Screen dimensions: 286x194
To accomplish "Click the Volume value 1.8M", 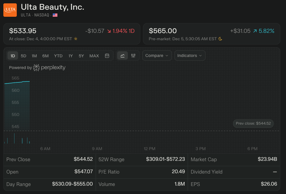I will 180,184.
